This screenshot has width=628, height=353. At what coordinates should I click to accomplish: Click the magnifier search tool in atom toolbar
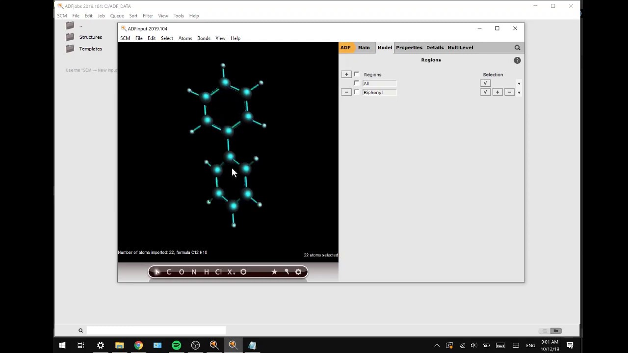(x=287, y=272)
